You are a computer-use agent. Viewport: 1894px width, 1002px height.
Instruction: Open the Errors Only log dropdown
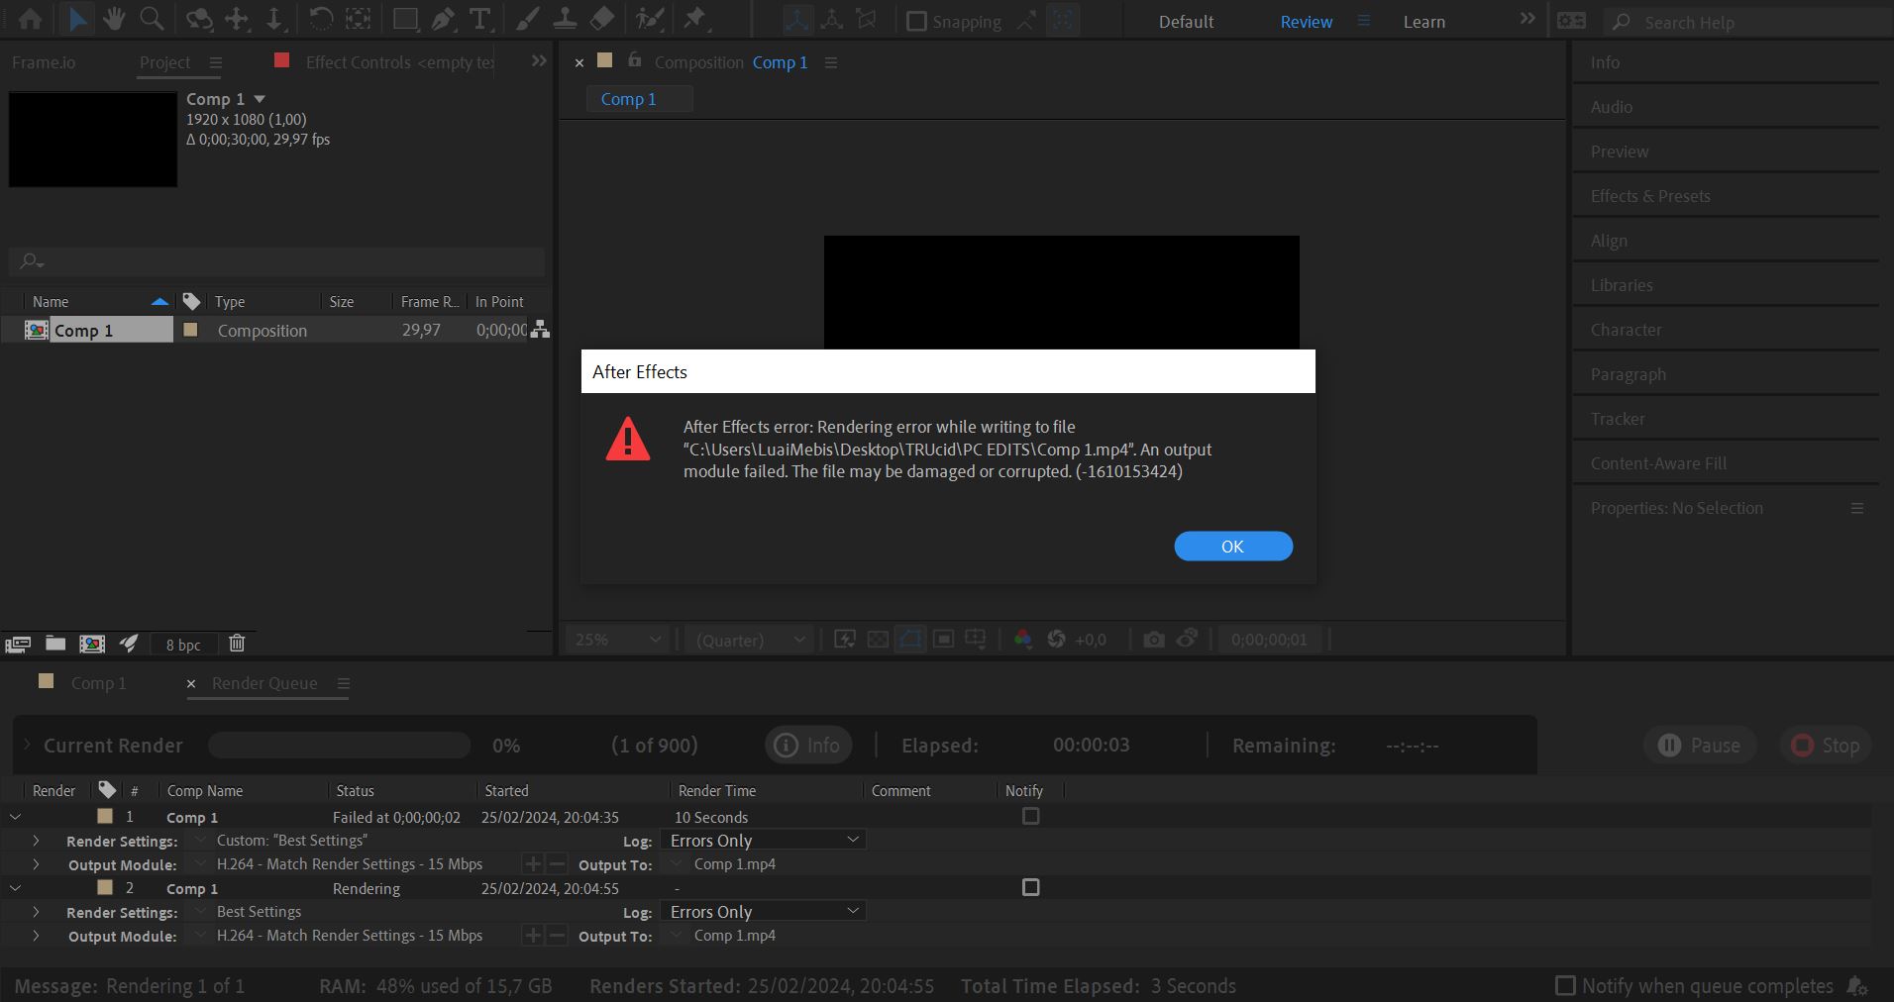click(x=763, y=839)
